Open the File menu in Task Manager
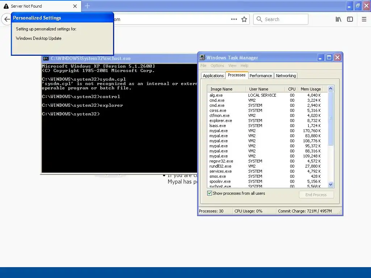 (x=203, y=66)
